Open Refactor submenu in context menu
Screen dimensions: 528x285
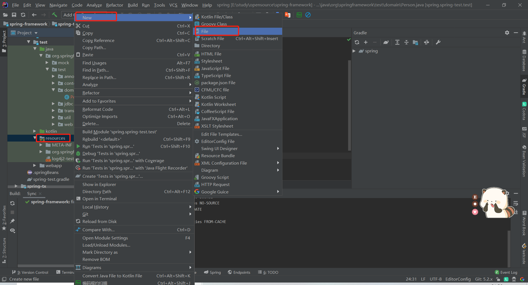coord(134,93)
